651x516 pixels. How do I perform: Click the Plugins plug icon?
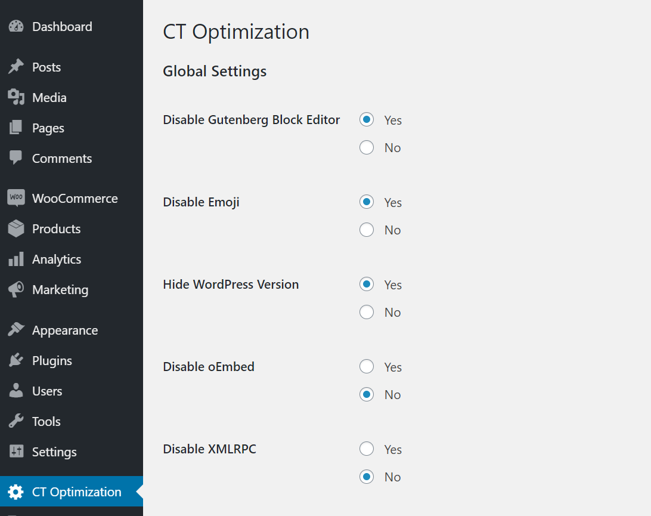click(16, 360)
